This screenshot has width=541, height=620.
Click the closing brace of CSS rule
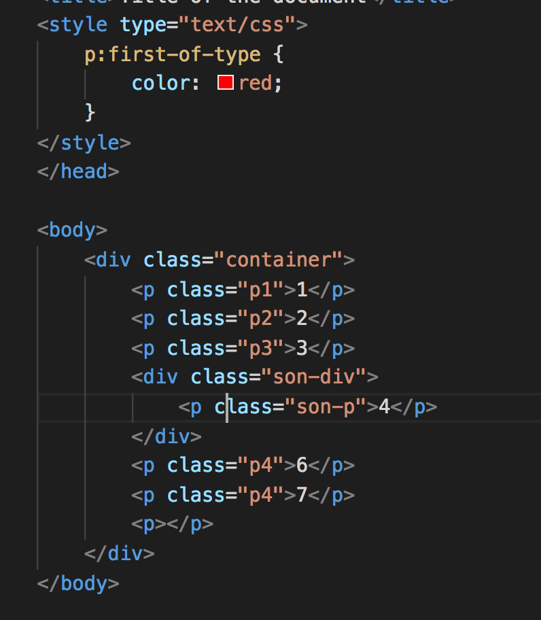coord(90,111)
